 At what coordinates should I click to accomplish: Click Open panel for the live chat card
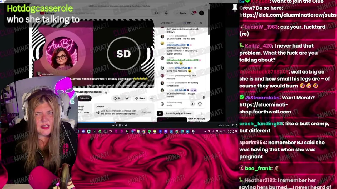tap(146, 112)
